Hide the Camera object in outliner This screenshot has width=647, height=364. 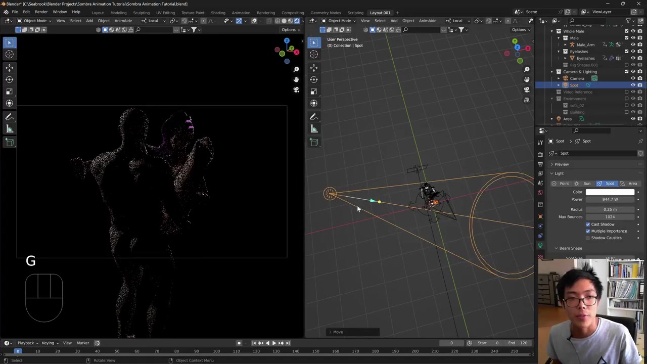pos(633,78)
